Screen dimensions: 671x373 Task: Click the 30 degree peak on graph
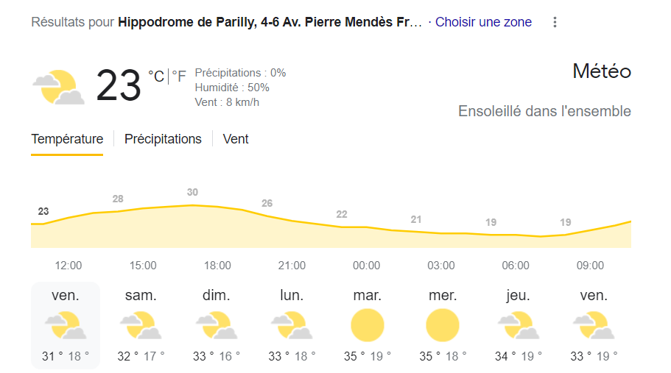(x=192, y=192)
